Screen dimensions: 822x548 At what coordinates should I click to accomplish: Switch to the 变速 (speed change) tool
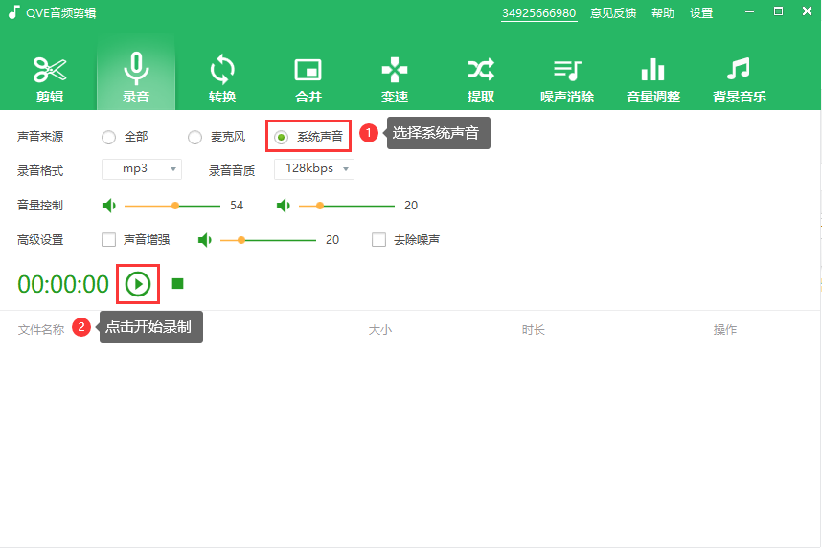[x=394, y=77]
